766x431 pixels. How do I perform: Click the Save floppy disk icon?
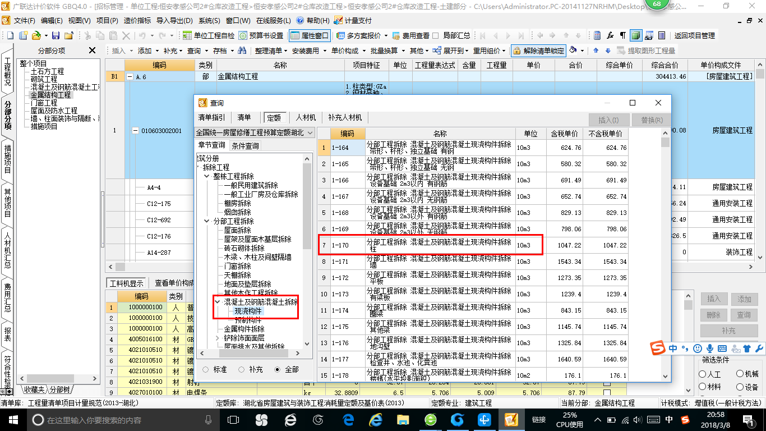click(x=56, y=35)
